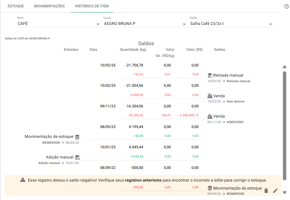290x200 pixels.
Task: Open the Venda entry to AGROCEM2
Action: tap(219, 116)
